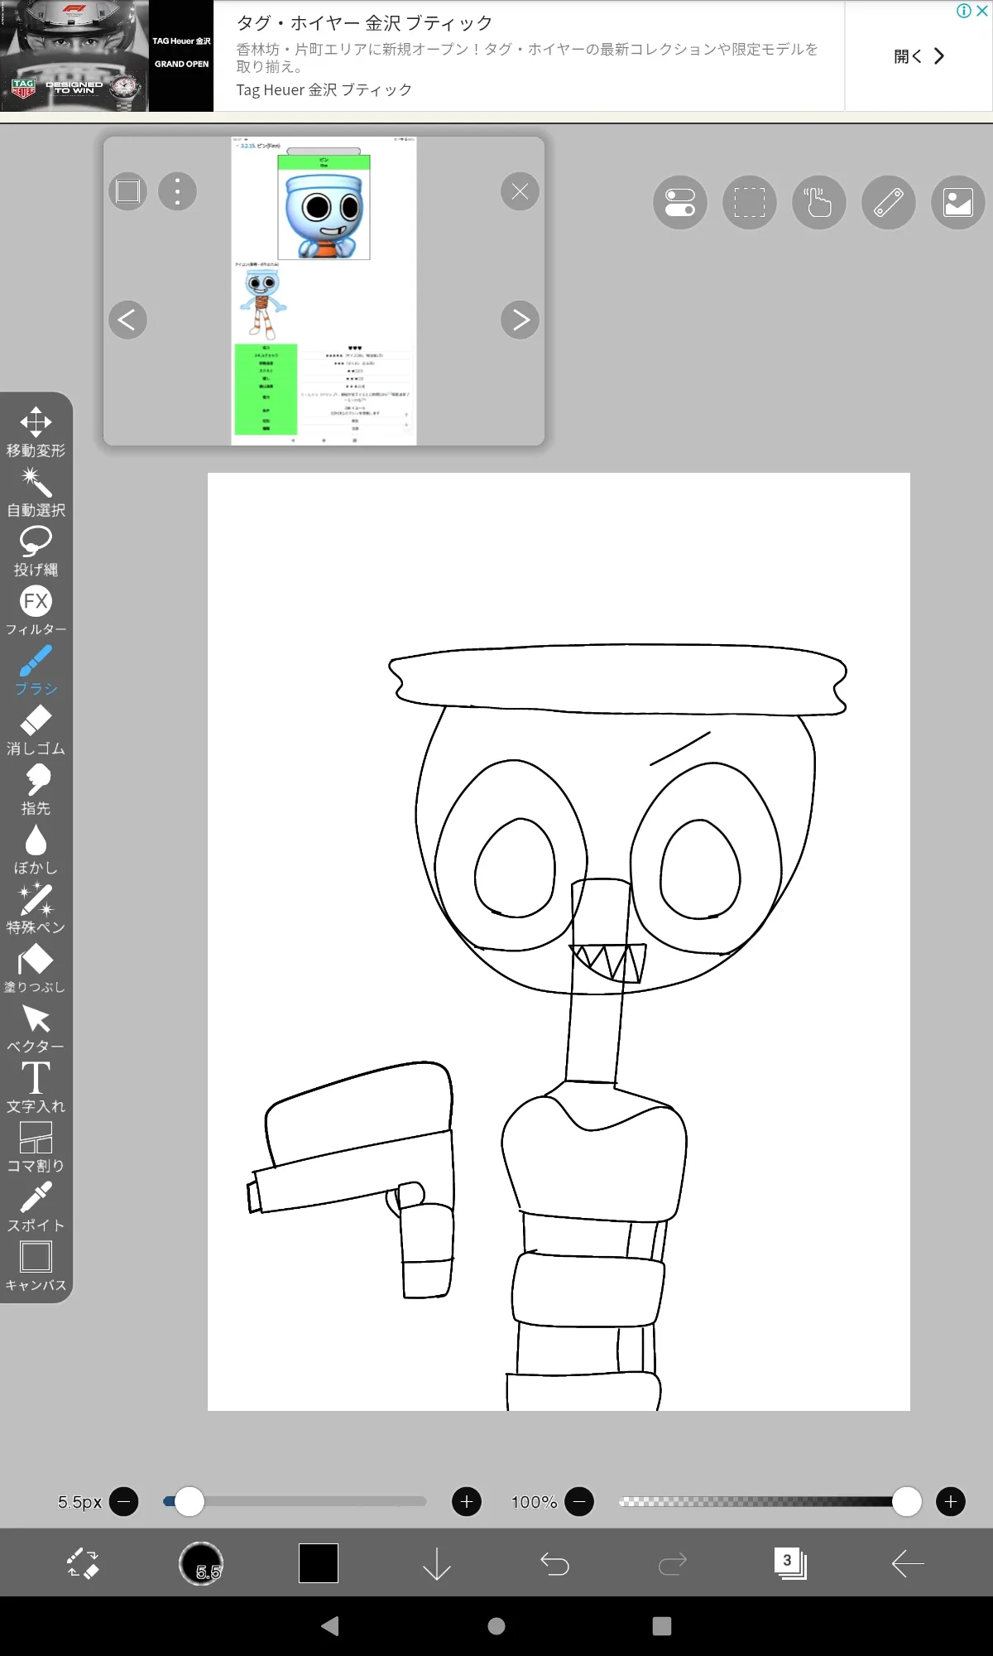Tap Android home circle button
Screen dimensions: 993x1656
496,1626
